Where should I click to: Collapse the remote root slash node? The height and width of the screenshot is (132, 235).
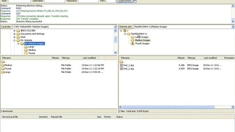click(121, 31)
